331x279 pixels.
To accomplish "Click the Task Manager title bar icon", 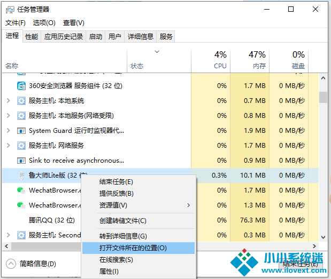I will [x=10, y=10].
